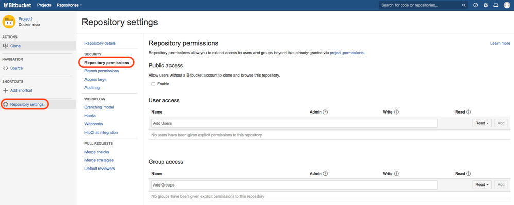Screen dimensions: 514x205
Task: Click the Add shortcut plus icon
Action: [5, 90]
